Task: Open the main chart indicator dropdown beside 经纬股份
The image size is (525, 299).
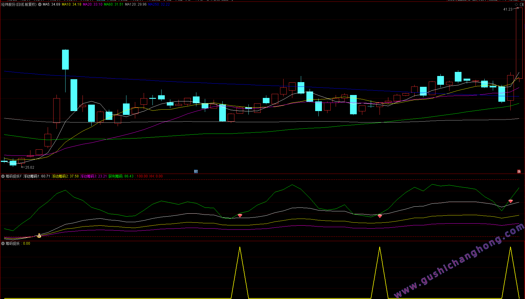Action: pos(40,4)
